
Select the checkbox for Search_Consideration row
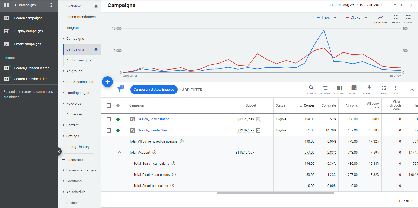[x=109, y=119]
